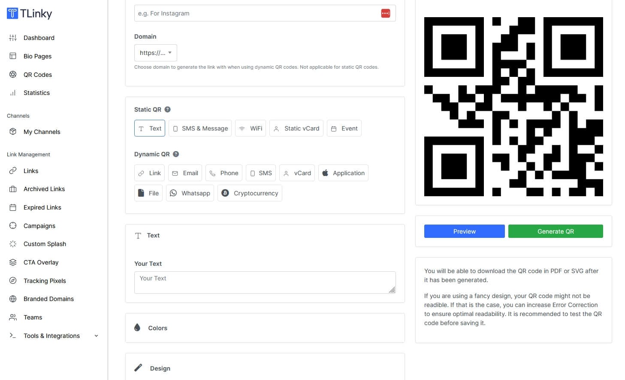Open My Channels
The width and height of the screenshot is (625, 380).
click(x=42, y=132)
